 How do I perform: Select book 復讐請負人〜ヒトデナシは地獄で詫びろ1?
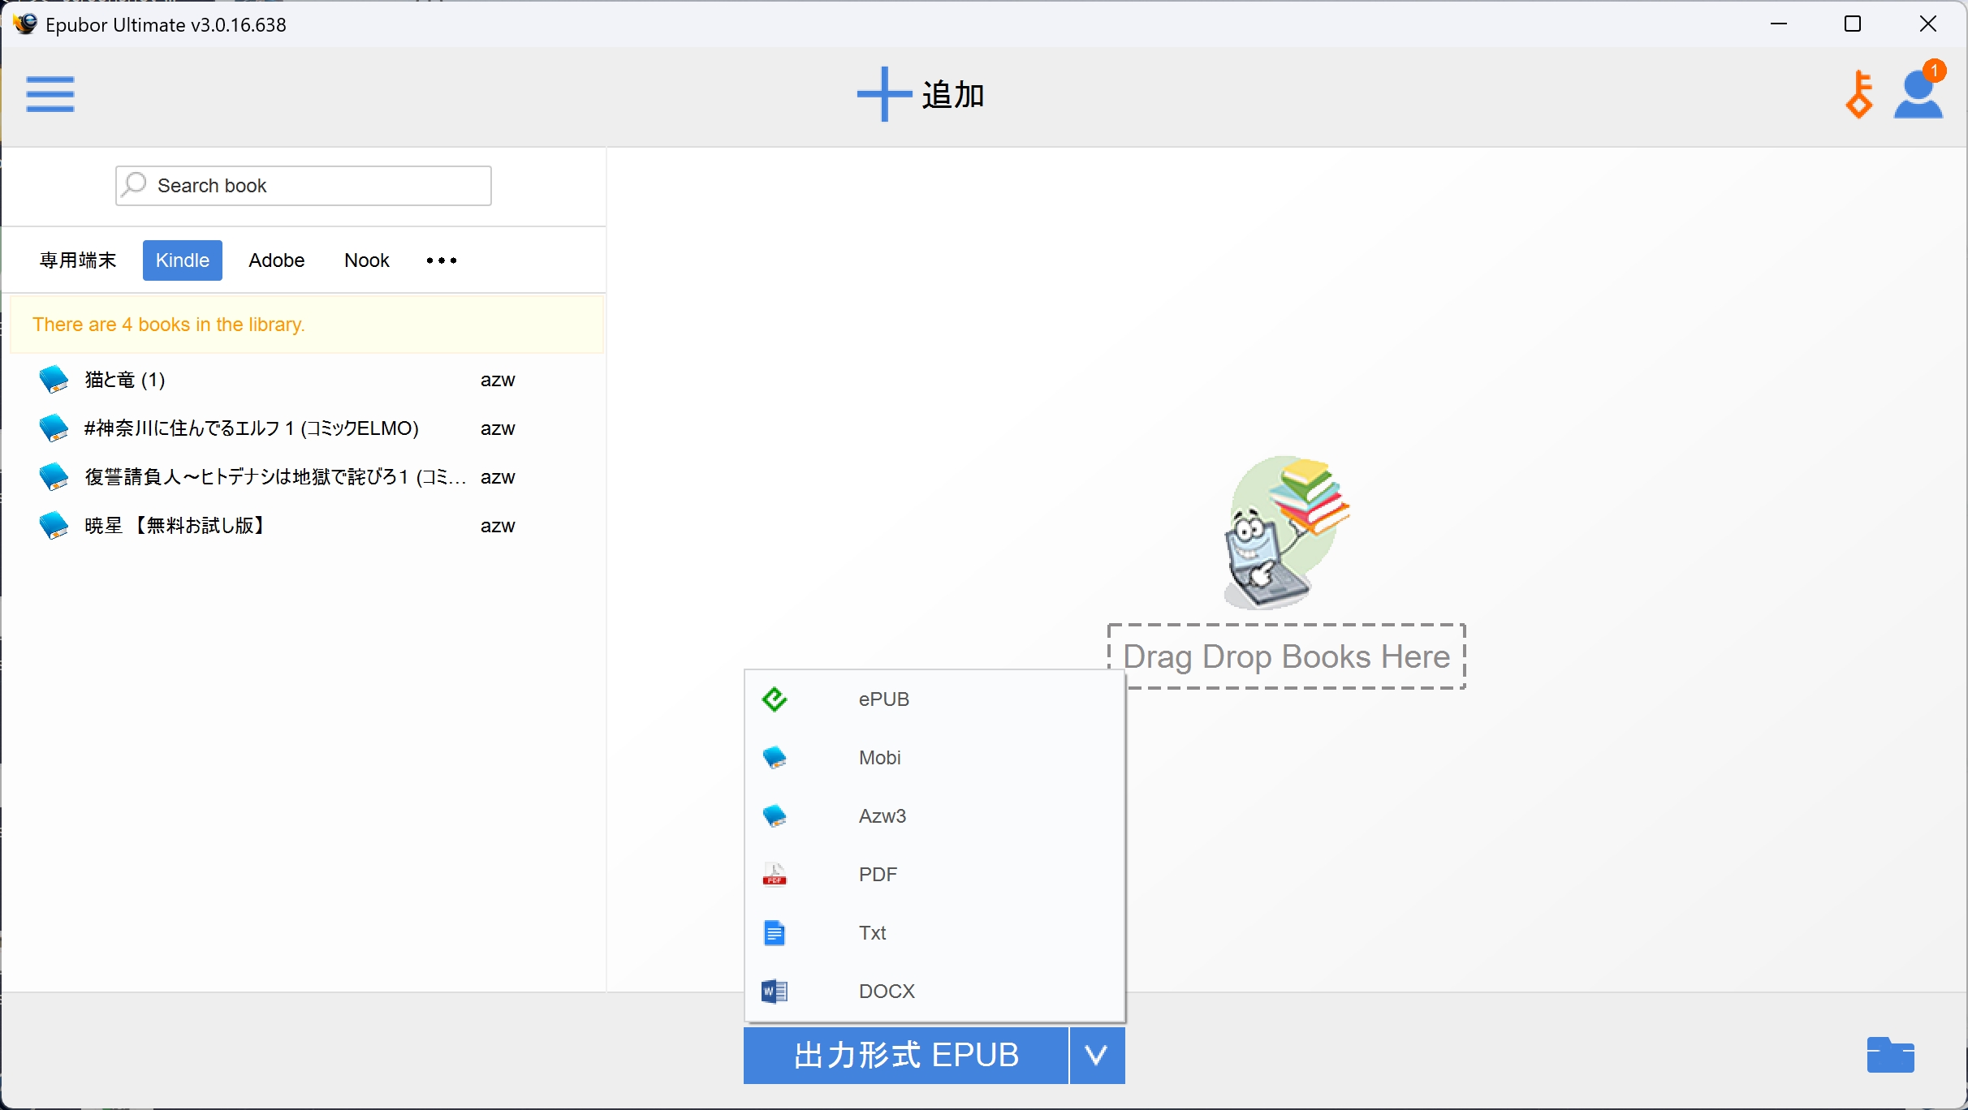pyautogui.click(x=276, y=477)
